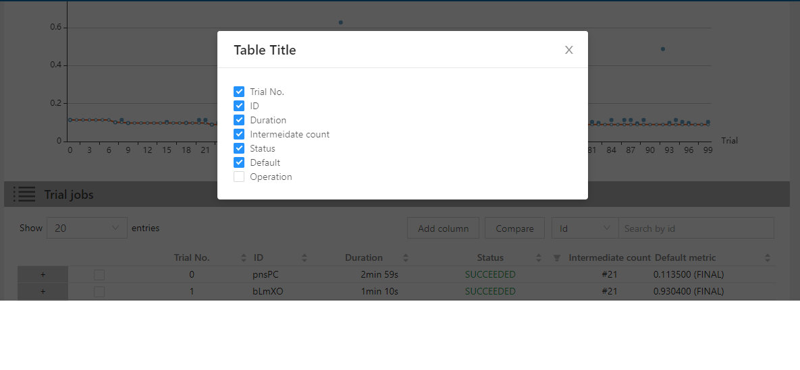This screenshot has width=800, height=370.
Task: Click the Trial jobs list icon
Action: 24,195
